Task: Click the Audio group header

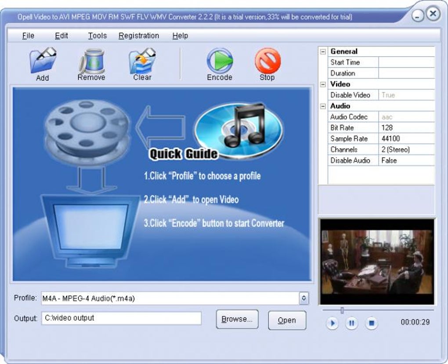Action: (x=340, y=106)
